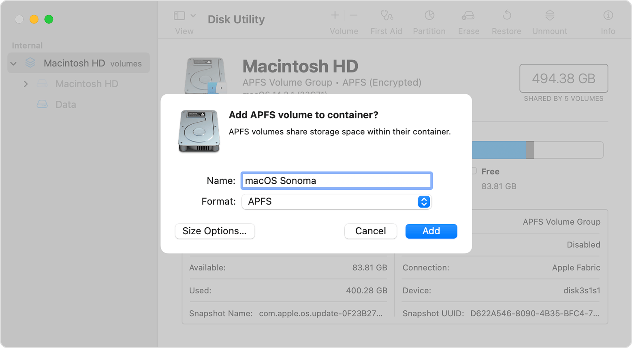Expand the Macintosh HD child volume
Image resolution: width=632 pixels, height=348 pixels.
coord(26,84)
